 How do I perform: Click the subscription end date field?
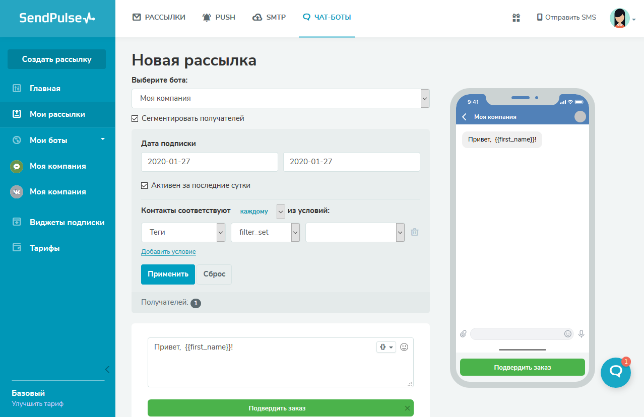click(x=352, y=162)
